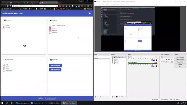Toggle visibility of desktop source in OBS
Viewport: 187px width, 105px height.
pos(112,63)
